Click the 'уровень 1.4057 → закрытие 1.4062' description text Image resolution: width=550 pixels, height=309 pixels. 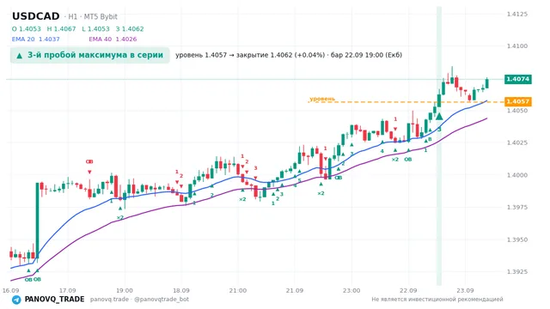(x=234, y=55)
